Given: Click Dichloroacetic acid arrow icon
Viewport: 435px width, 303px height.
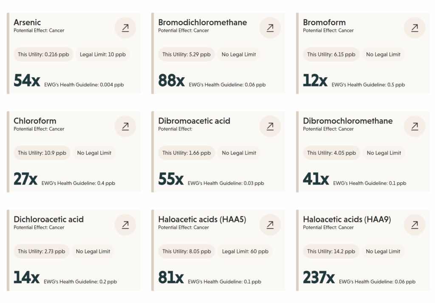Looking at the screenshot, I should coord(125,224).
